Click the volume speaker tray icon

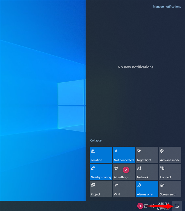(152, 206)
